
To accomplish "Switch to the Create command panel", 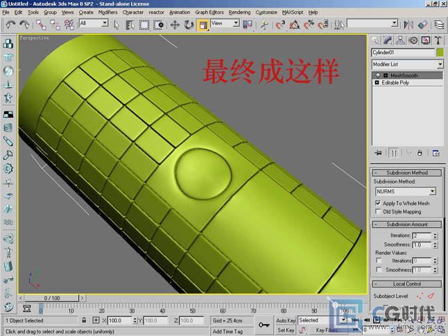I will [375, 41].
